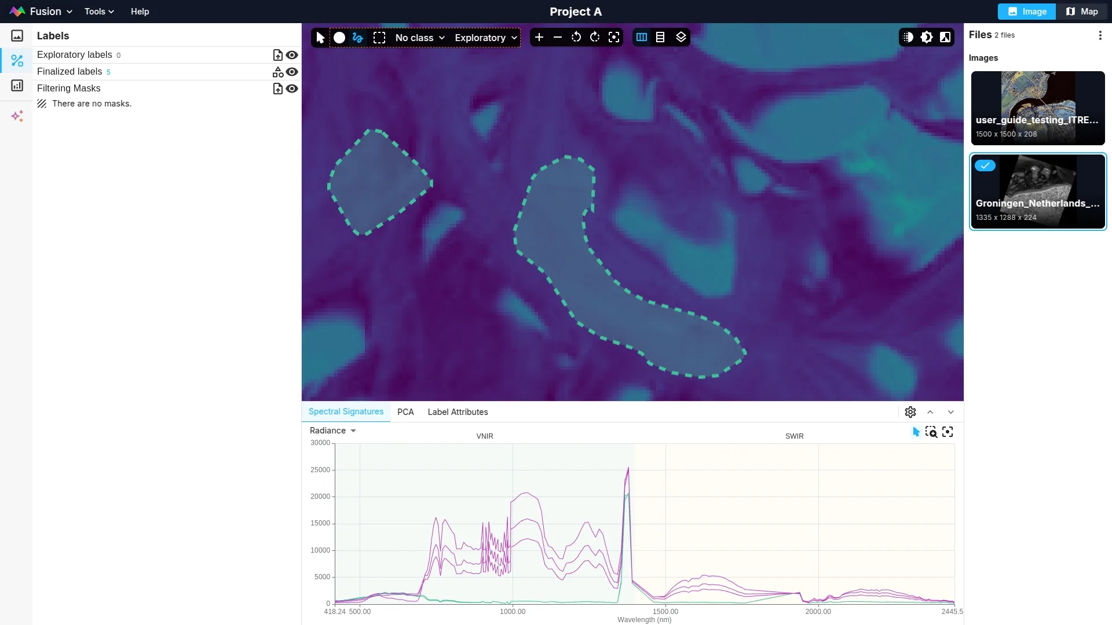This screenshot has width=1112, height=625.
Task: Fit the image to view
Action: (x=614, y=38)
